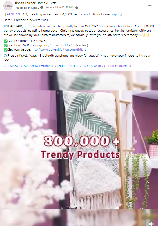Open the polyexhibition.com badge link
Viewport: 158px width, 226px height.
(x=61, y=49)
